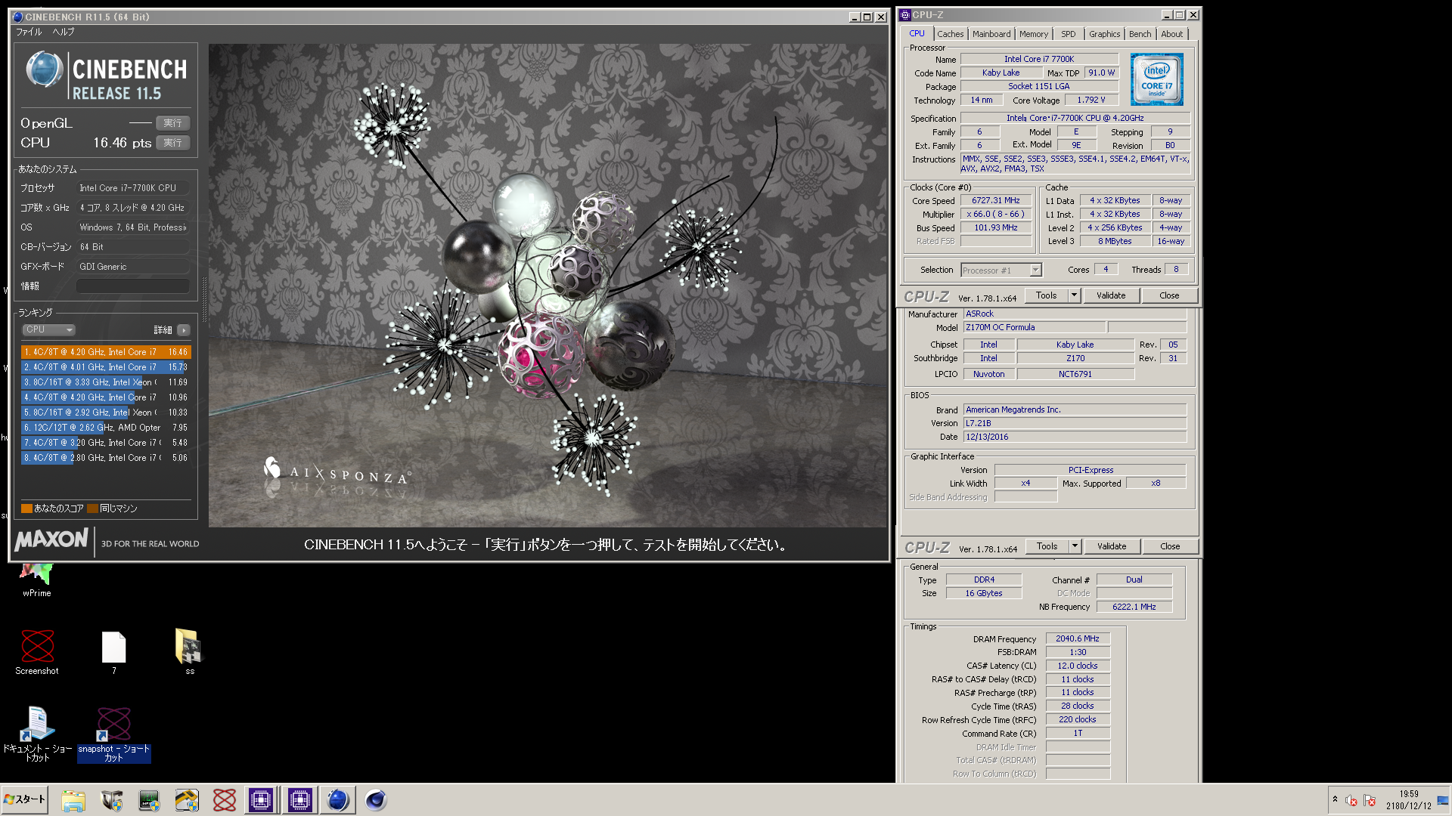Click Validate in the CPU-Z Mainboard window
This screenshot has height=816, width=1452.
(x=1112, y=546)
